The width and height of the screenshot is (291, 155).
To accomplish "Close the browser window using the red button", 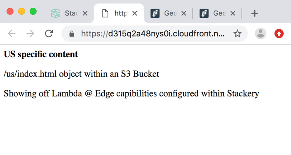I will [10, 11].
